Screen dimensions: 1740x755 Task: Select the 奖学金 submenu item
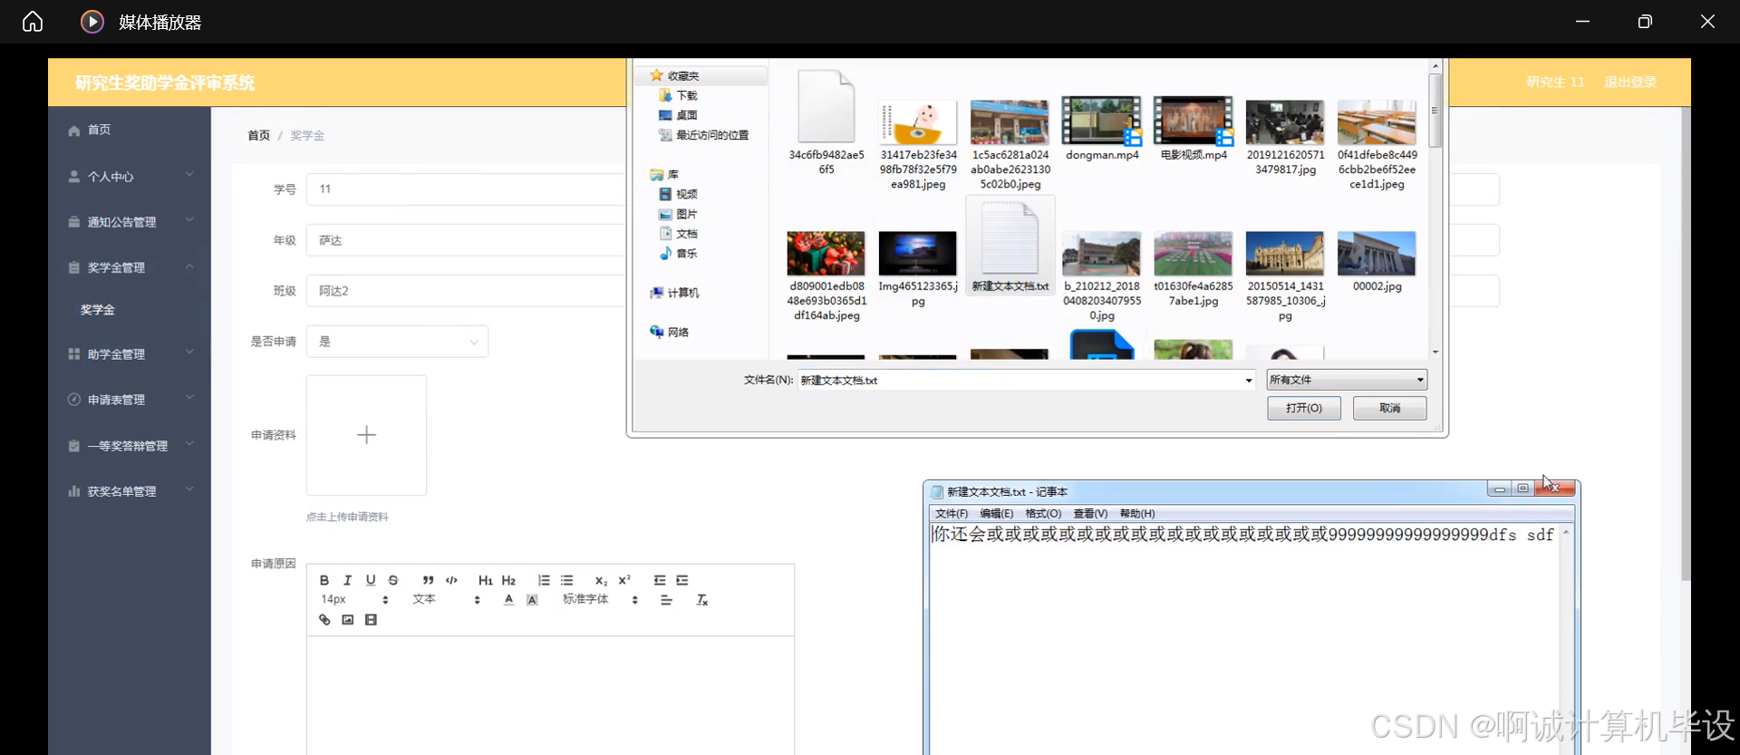(98, 309)
